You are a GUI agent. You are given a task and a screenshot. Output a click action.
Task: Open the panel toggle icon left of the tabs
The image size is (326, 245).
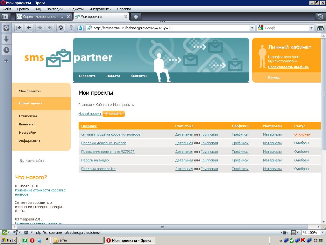tap(4, 17)
